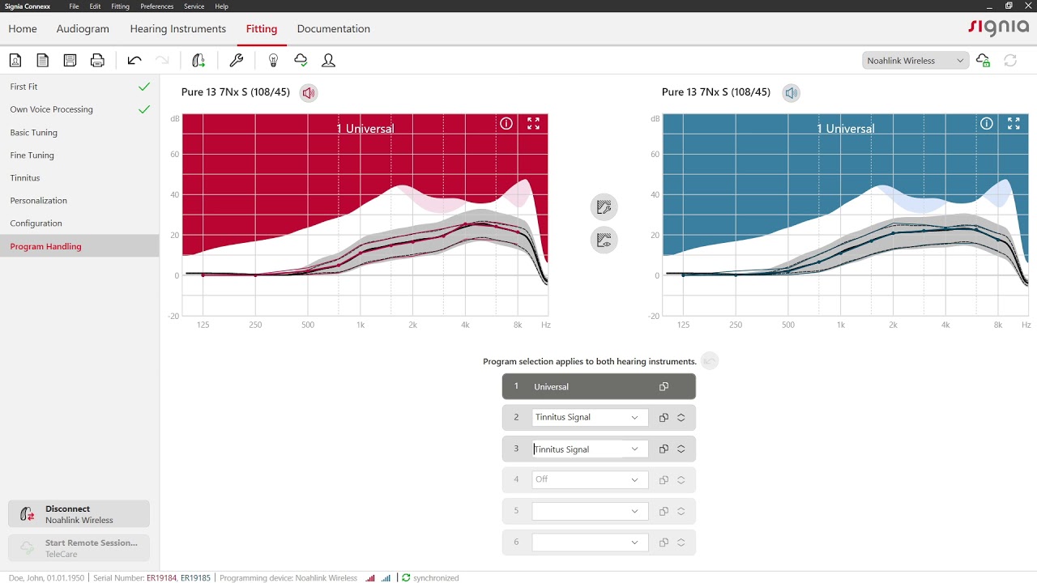Reorder program 5 with up-down arrows
This screenshot has width=1037, height=583.
point(681,511)
